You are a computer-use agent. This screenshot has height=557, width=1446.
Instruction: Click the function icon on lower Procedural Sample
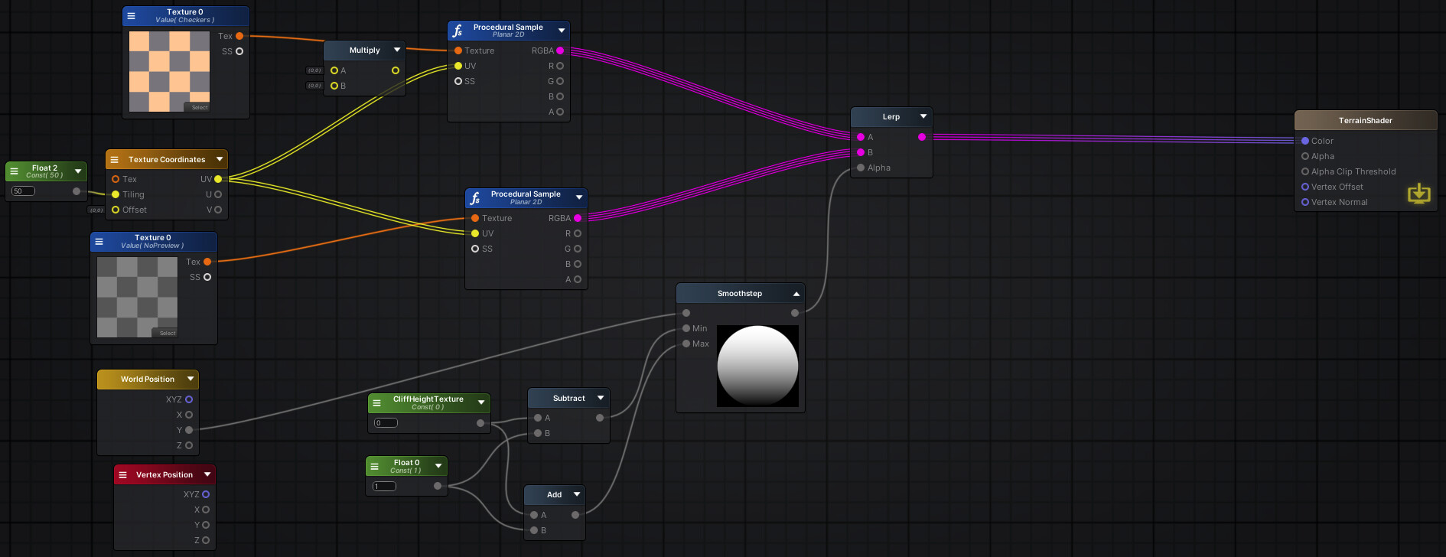(475, 198)
